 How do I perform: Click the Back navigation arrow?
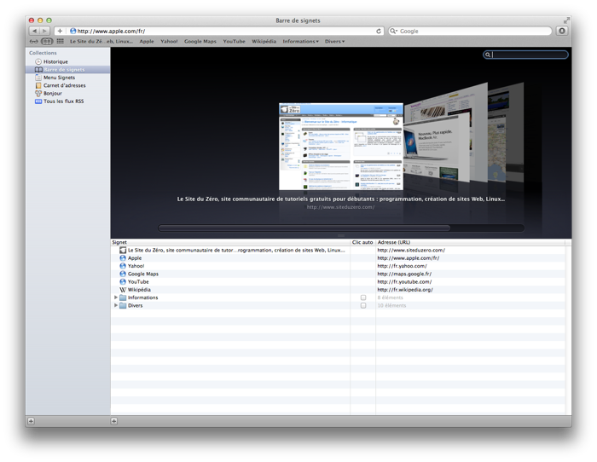click(35, 31)
